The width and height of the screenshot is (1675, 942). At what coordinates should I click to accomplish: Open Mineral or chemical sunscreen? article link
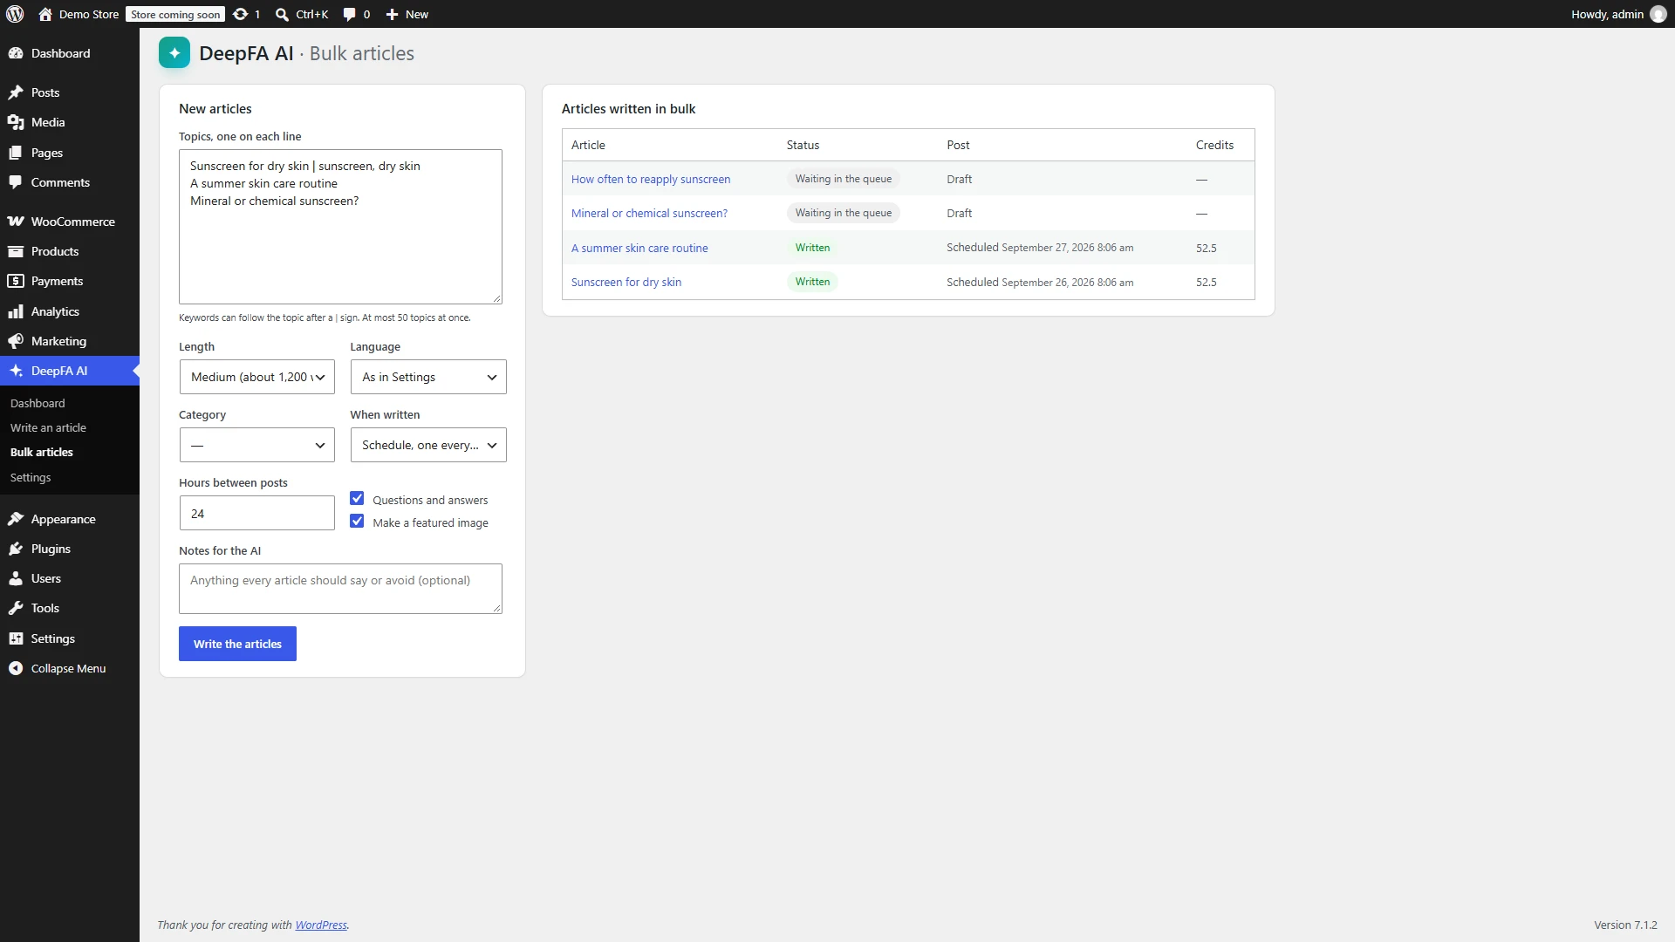pyautogui.click(x=649, y=213)
